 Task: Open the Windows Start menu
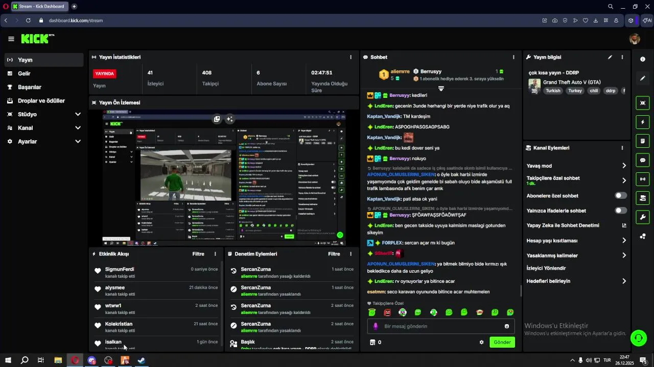click(7, 360)
